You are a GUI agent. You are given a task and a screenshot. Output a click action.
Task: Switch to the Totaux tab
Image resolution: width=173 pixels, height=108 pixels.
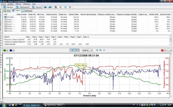click(x=16, y=11)
